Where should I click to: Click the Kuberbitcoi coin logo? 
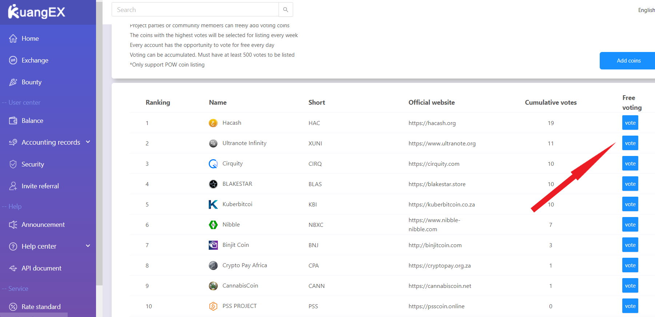pos(213,204)
